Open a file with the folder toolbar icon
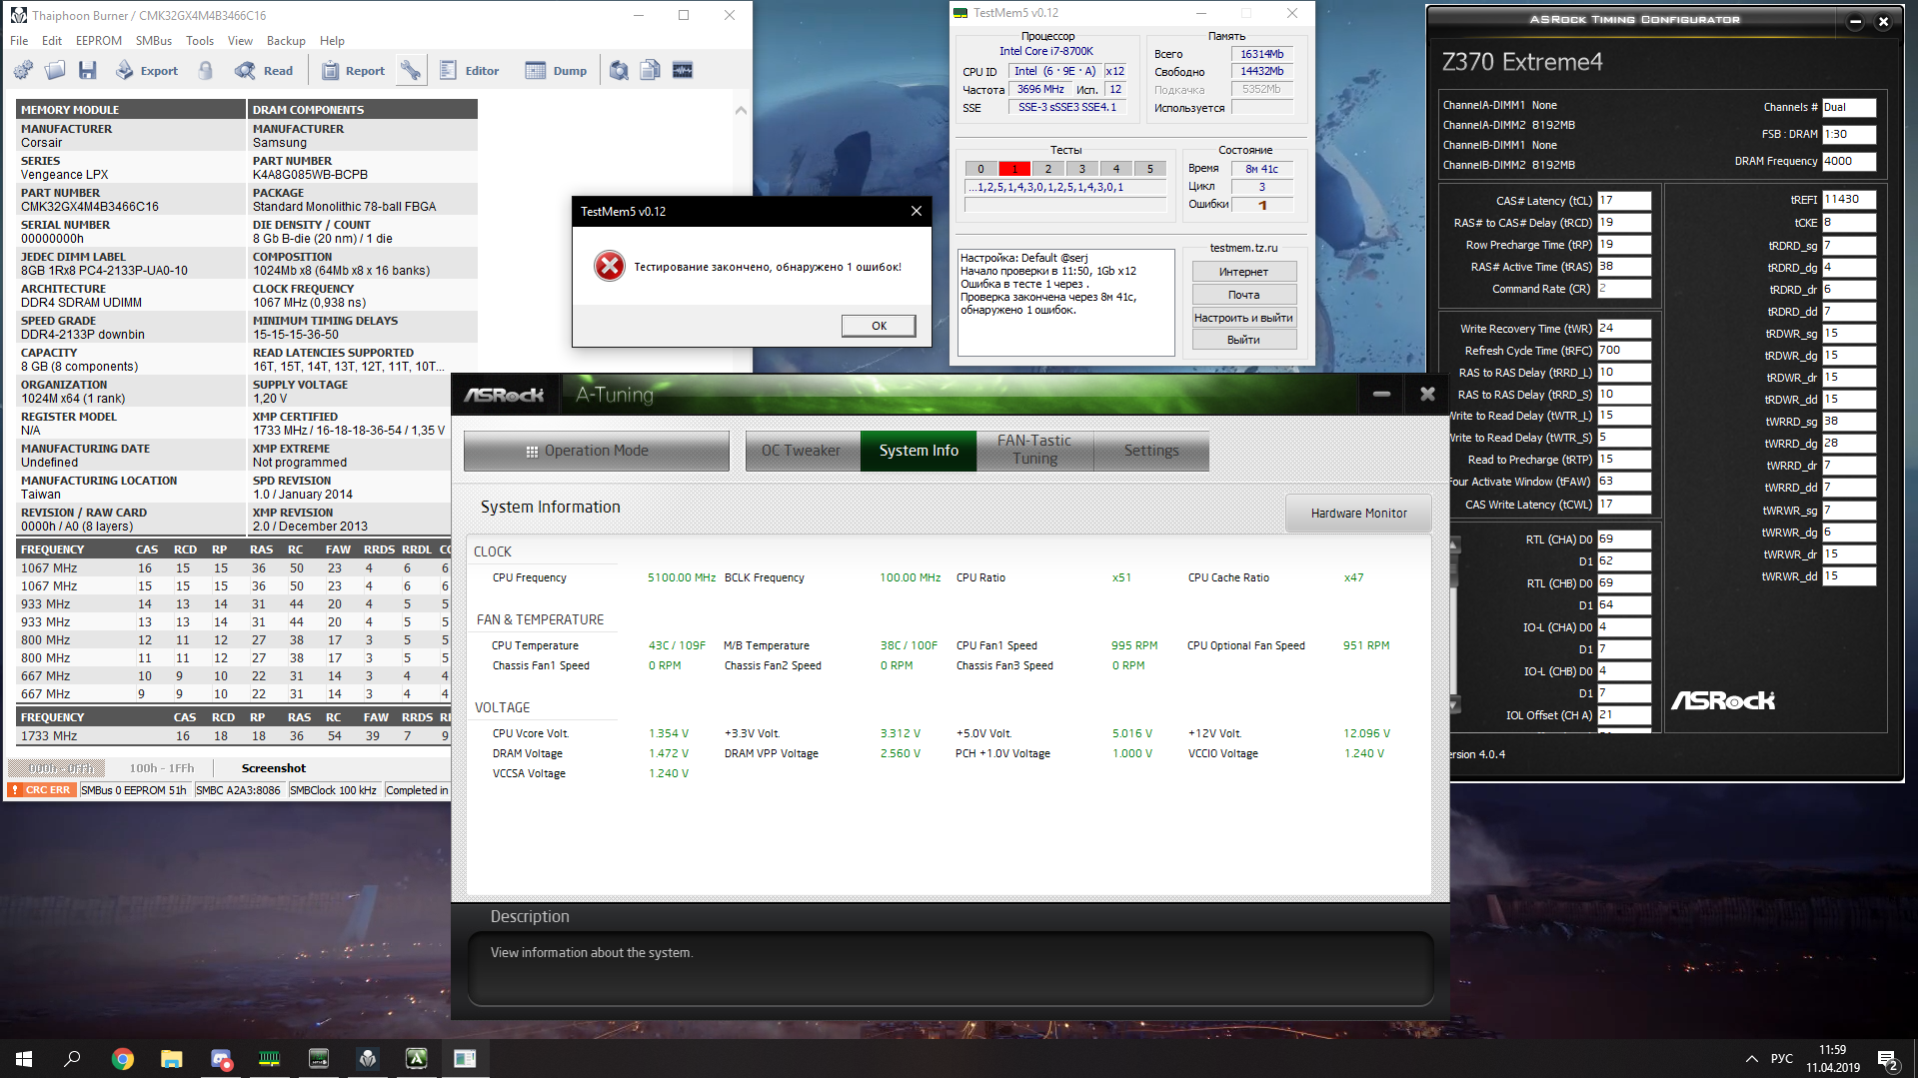 (55, 70)
